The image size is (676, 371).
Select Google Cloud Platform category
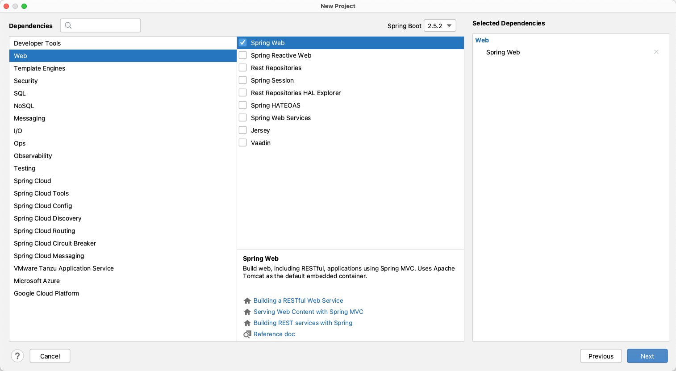tap(123, 293)
